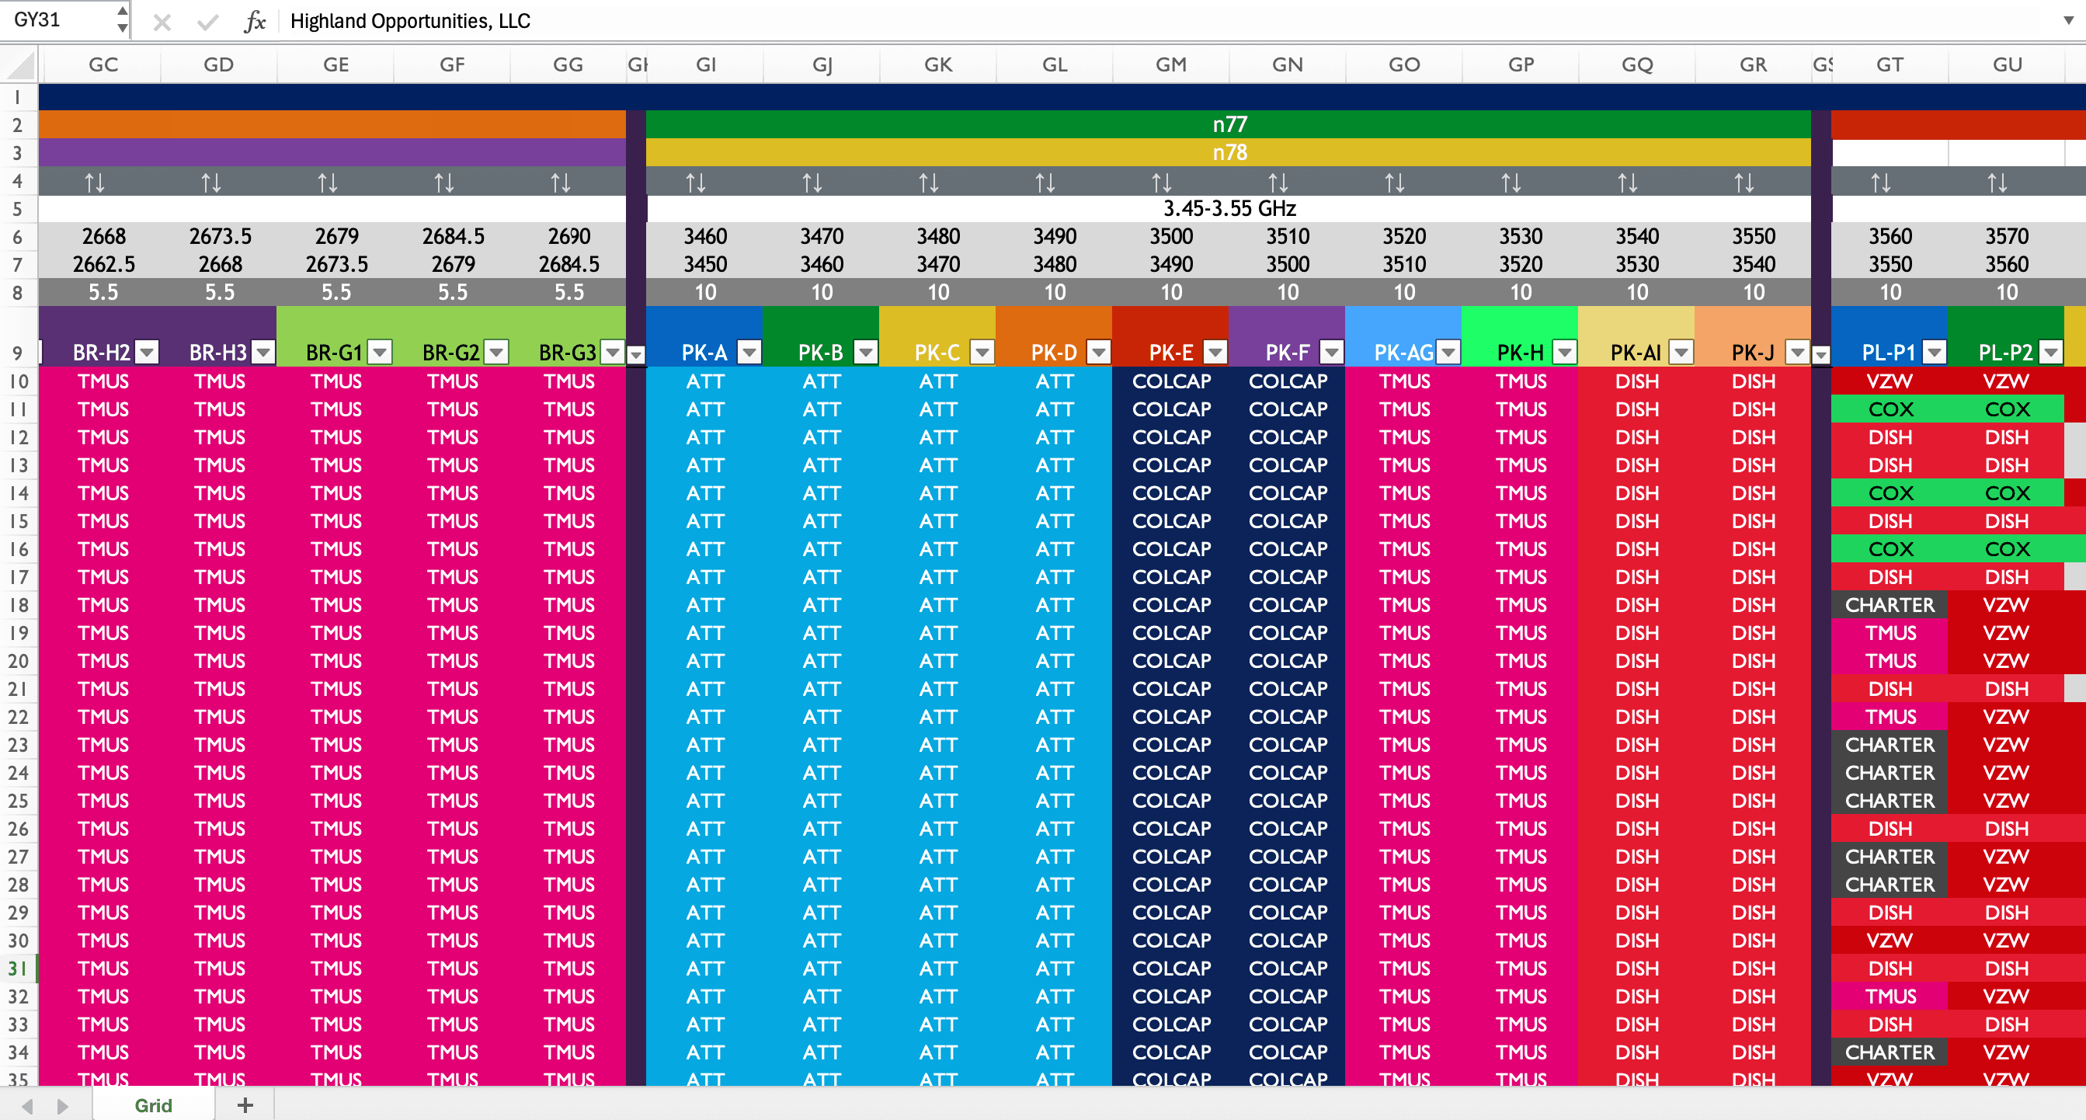
Task: Click the yellow n78 band cell
Action: (1229, 152)
